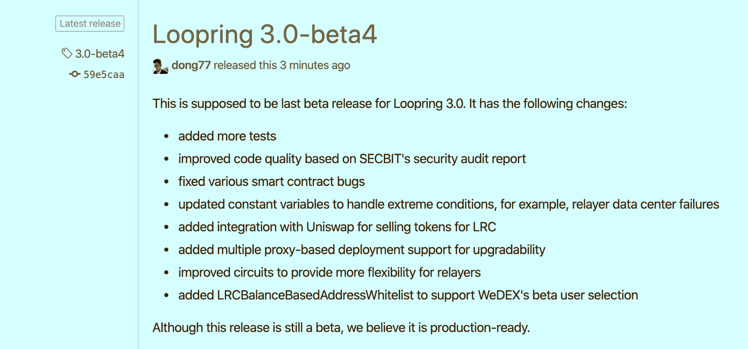Click the proxy-based deployment support item

pyautogui.click(x=361, y=249)
